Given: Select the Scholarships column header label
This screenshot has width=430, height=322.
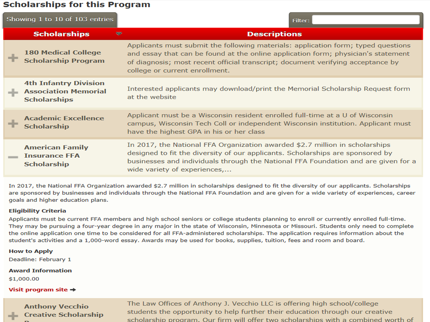Looking at the screenshot, I should [61, 34].
